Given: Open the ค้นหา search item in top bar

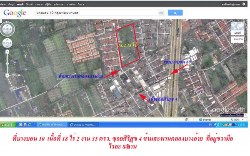Looking at the screenshot, I should 3,4.
